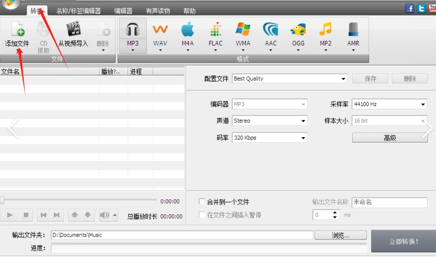Click the application logo button

click(11, 4)
